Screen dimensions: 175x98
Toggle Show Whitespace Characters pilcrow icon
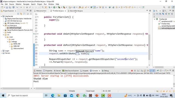tap(106, 7)
